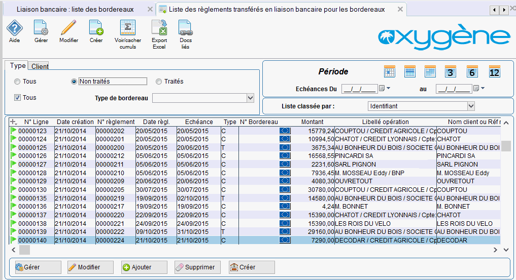Uncheck the Tous checkbox
The height and width of the screenshot is (280, 516).
tap(17, 98)
